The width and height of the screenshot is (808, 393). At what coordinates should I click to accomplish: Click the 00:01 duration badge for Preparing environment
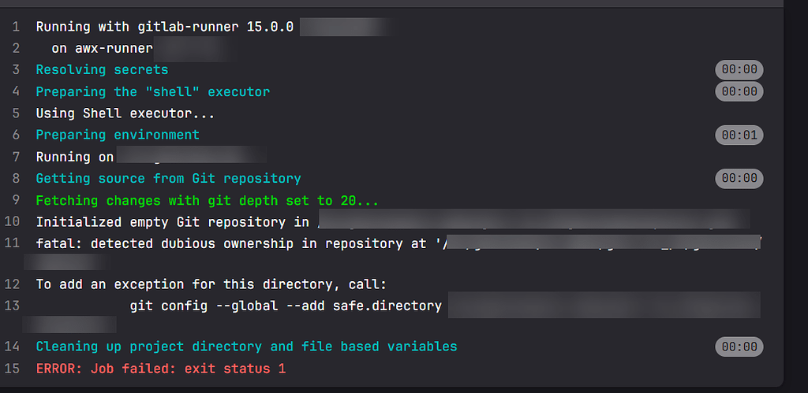[739, 135]
